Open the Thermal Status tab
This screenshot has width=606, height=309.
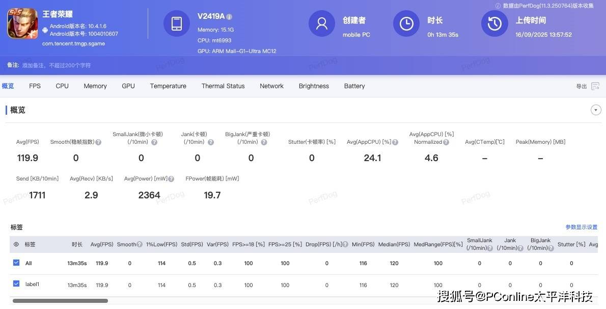coord(223,86)
